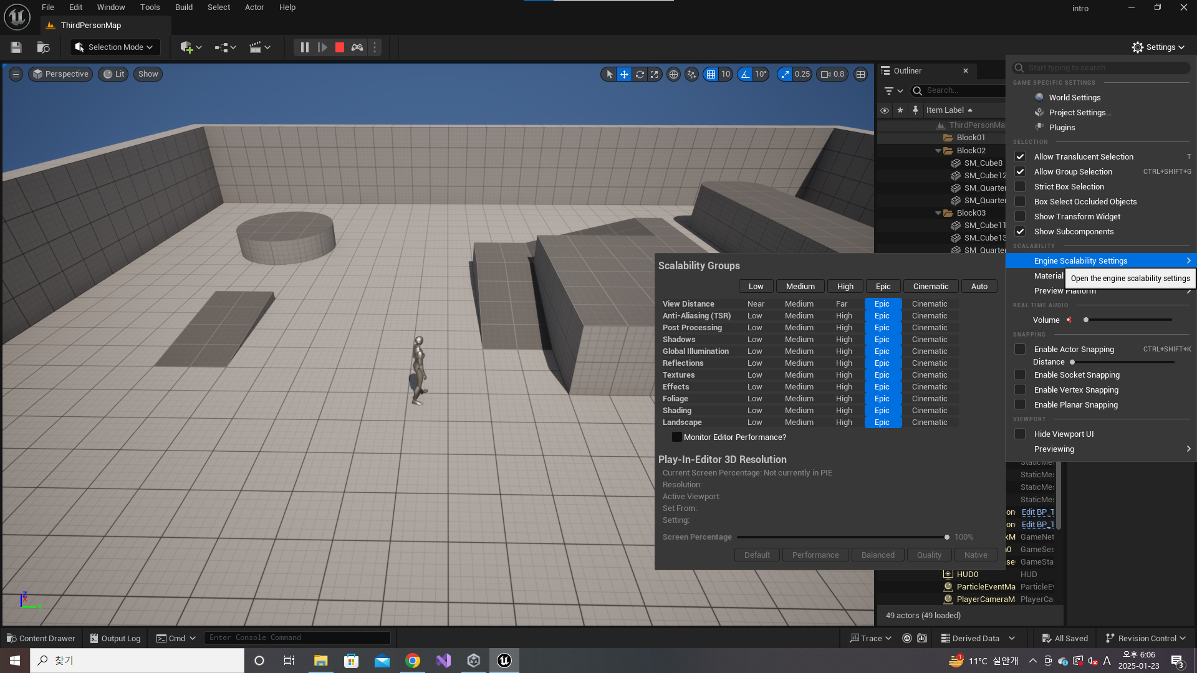Click the settings search field
This screenshot has width=1197, height=673.
tap(1101, 67)
